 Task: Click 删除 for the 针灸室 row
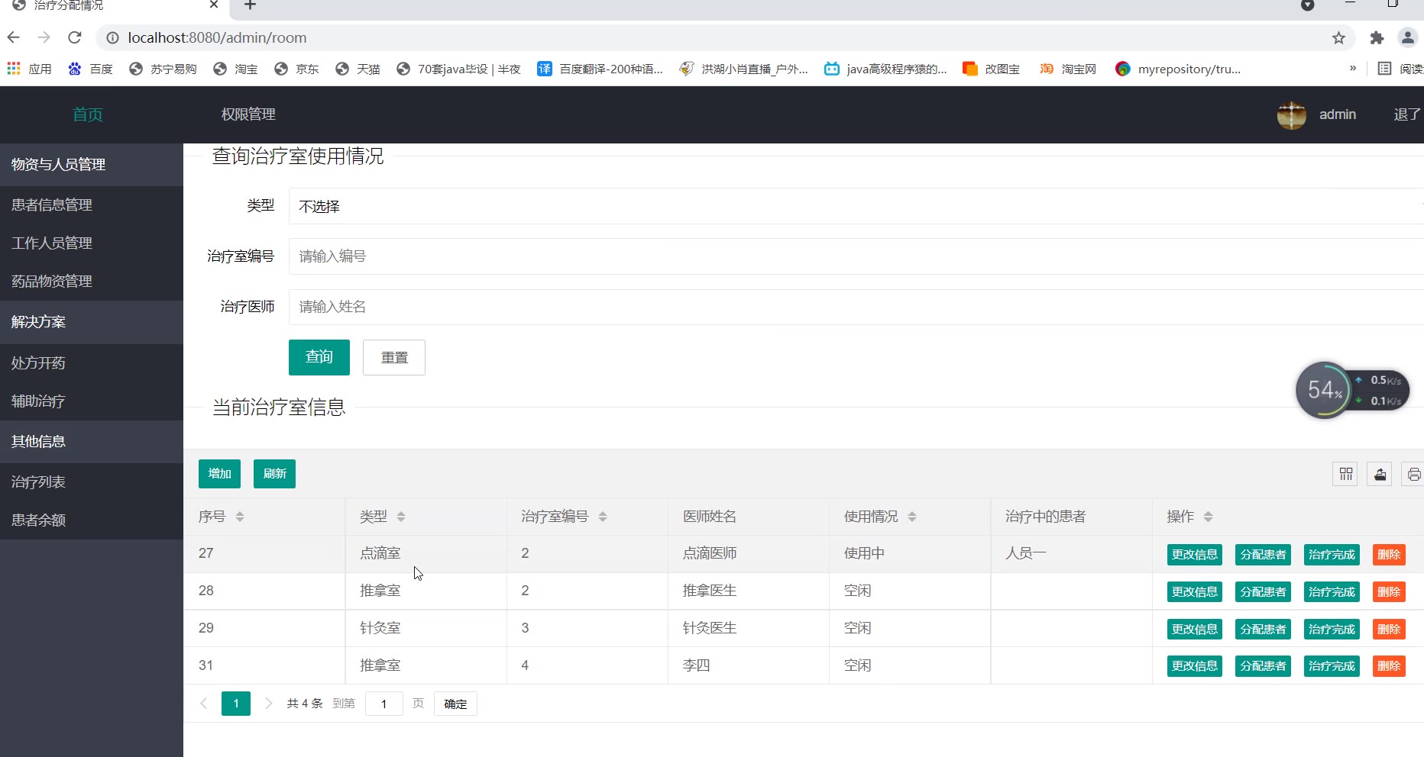pos(1389,630)
